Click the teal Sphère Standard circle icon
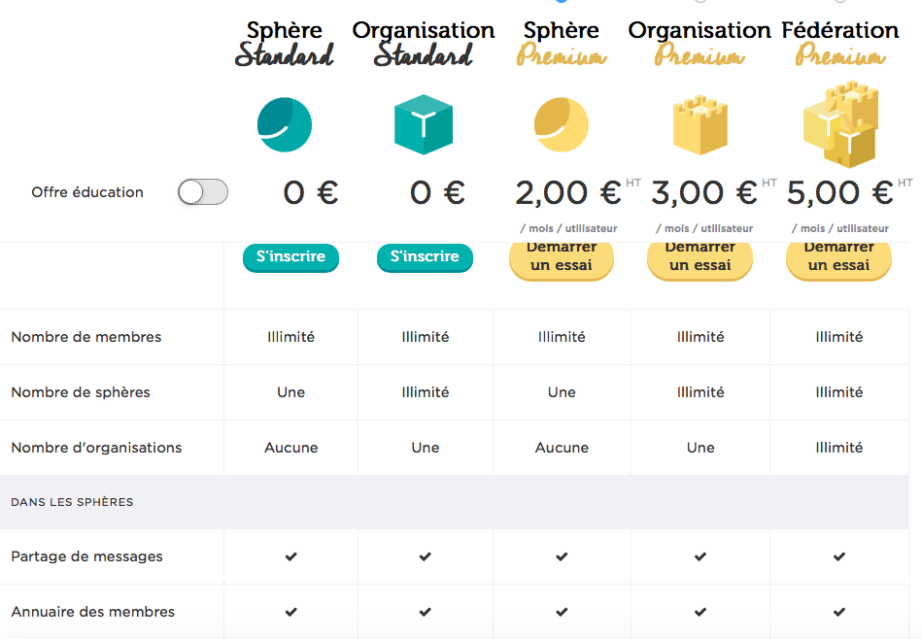The width and height of the screenshot is (921, 639). (285, 125)
